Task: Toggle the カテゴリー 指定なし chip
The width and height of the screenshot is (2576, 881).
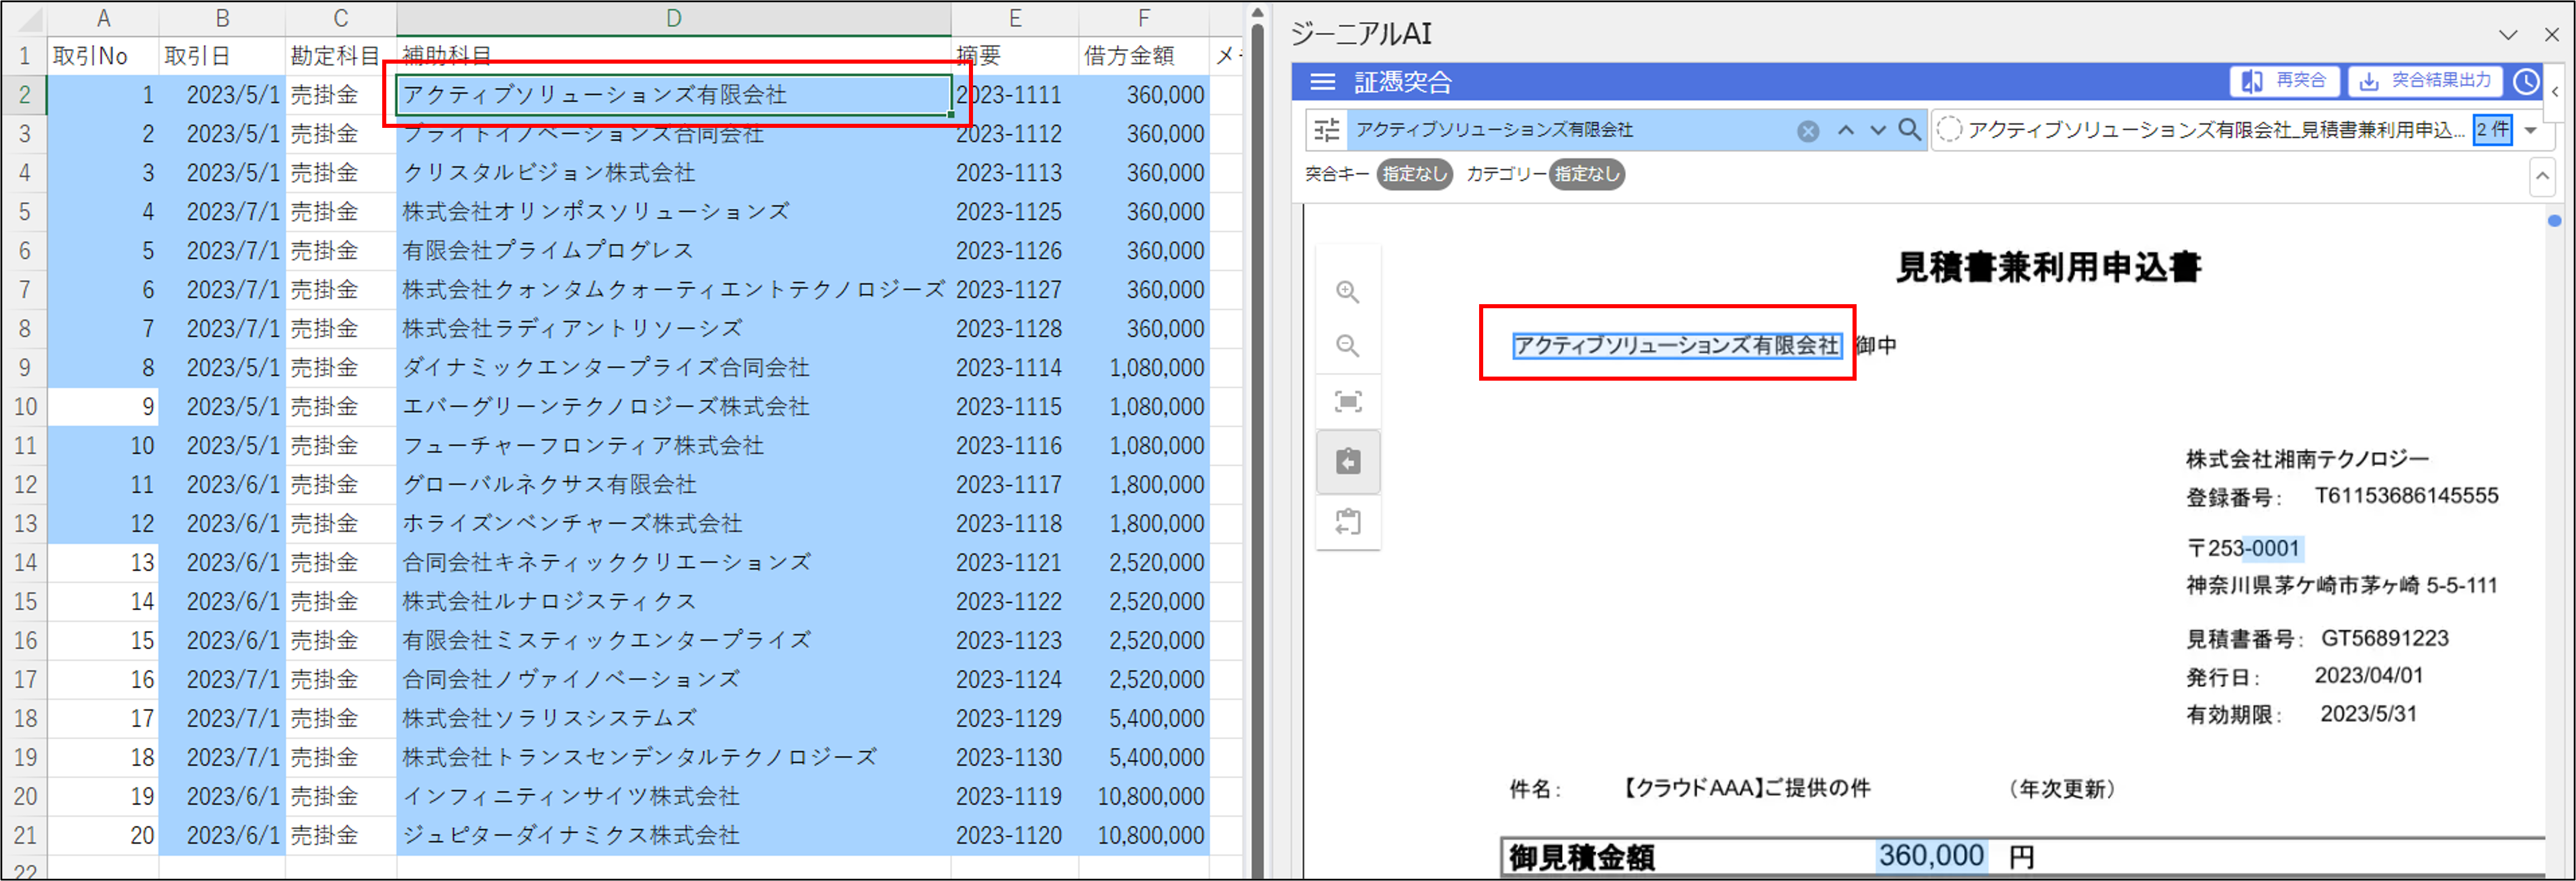Action: point(1586,174)
